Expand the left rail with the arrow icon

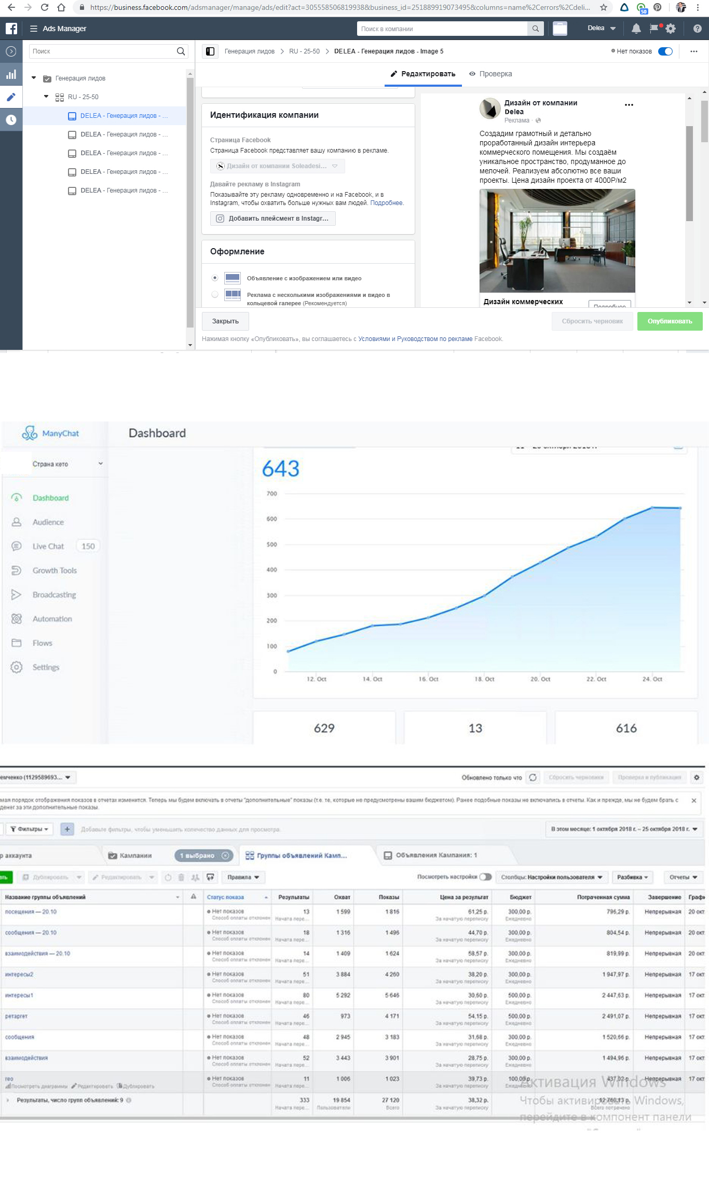pyautogui.click(x=11, y=51)
